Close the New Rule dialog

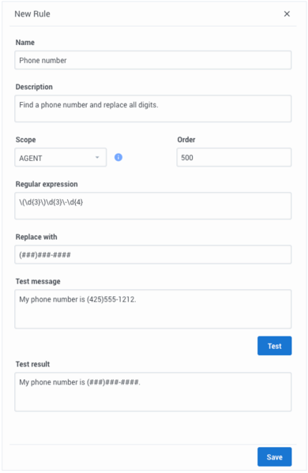[287, 14]
